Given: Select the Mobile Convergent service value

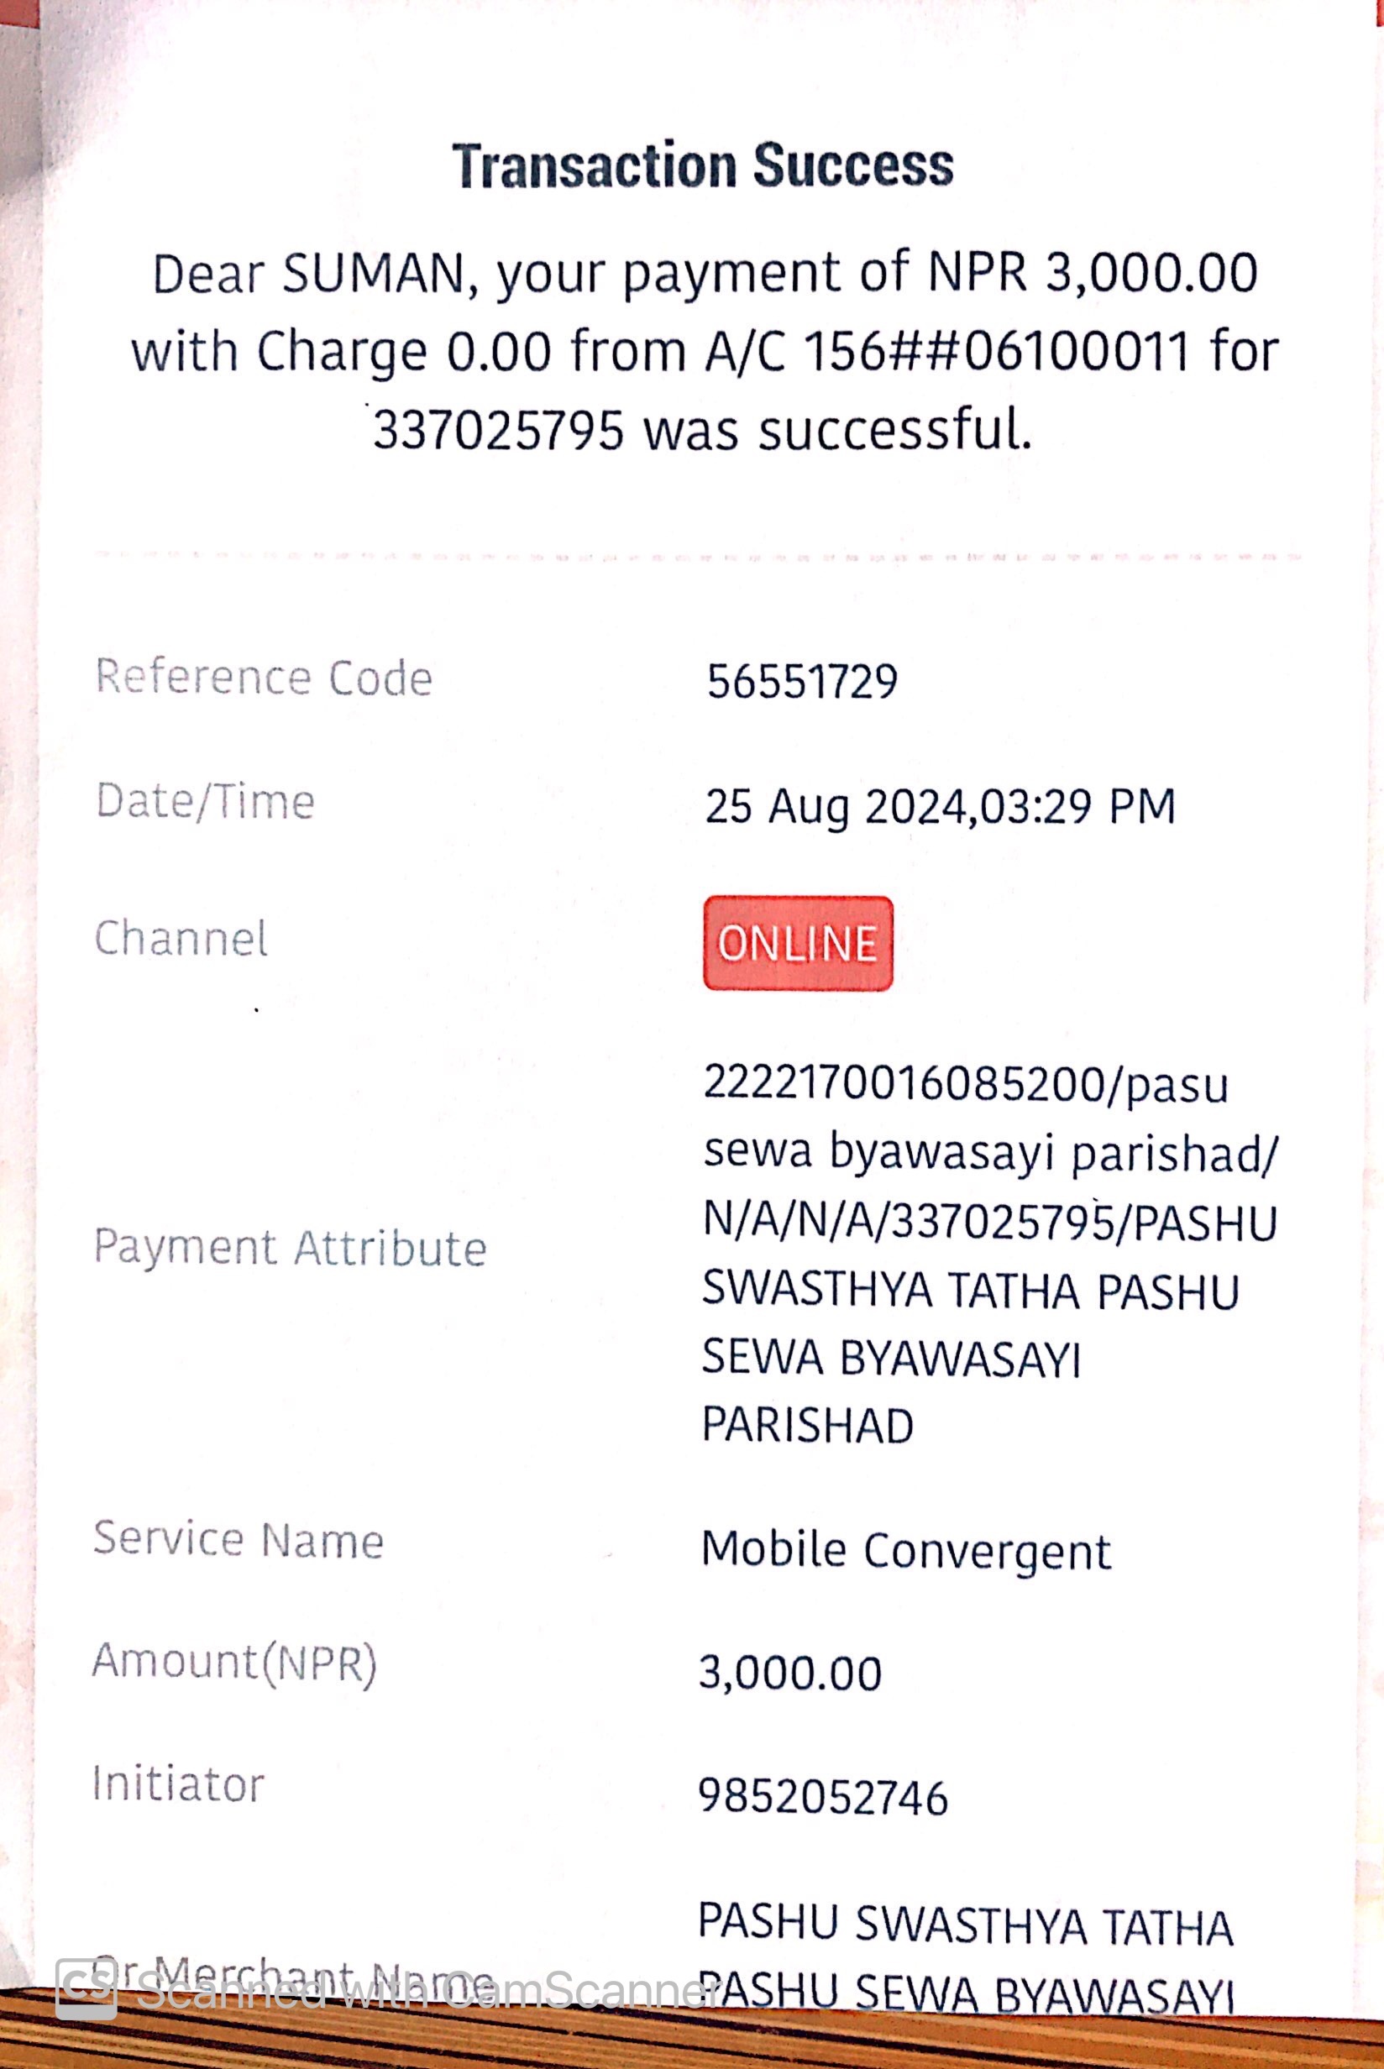Looking at the screenshot, I should click(x=905, y=1550).
